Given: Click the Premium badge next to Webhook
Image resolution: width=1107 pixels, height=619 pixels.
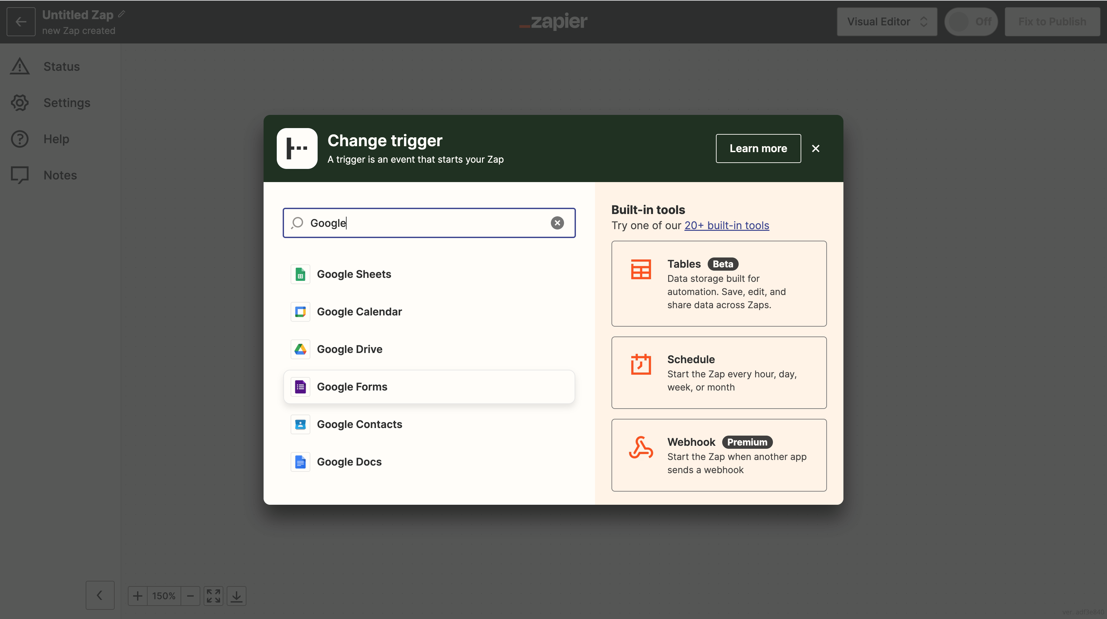Looking at the screenshot, I should [747, 442].
